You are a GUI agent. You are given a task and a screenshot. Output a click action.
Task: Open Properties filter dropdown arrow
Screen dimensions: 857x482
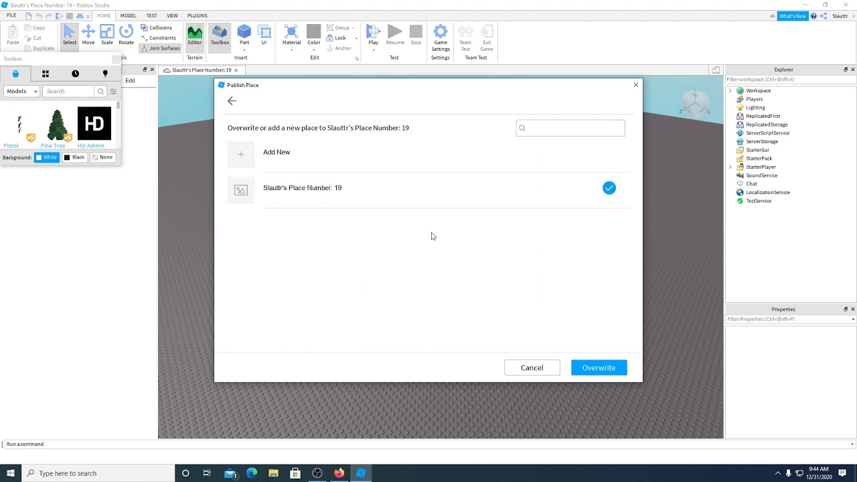click(852, 319)
